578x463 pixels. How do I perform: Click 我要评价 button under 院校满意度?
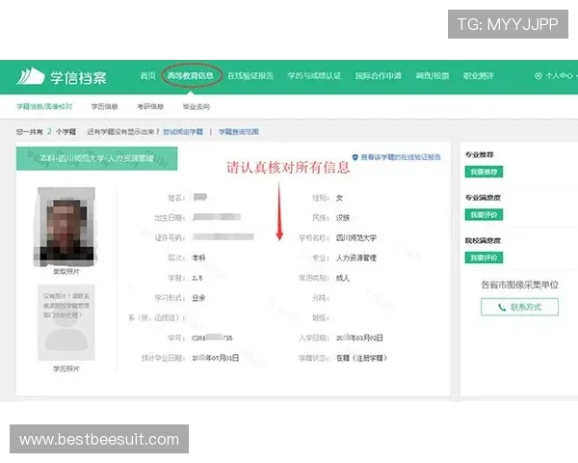pos(484,258)
